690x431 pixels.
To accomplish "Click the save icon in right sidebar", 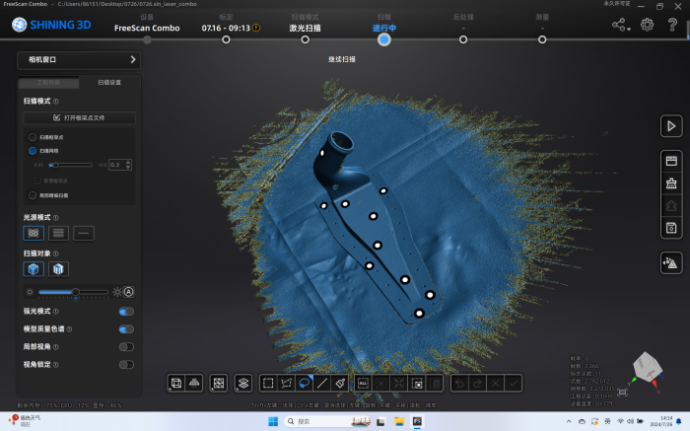I will (x=671, y=228).
